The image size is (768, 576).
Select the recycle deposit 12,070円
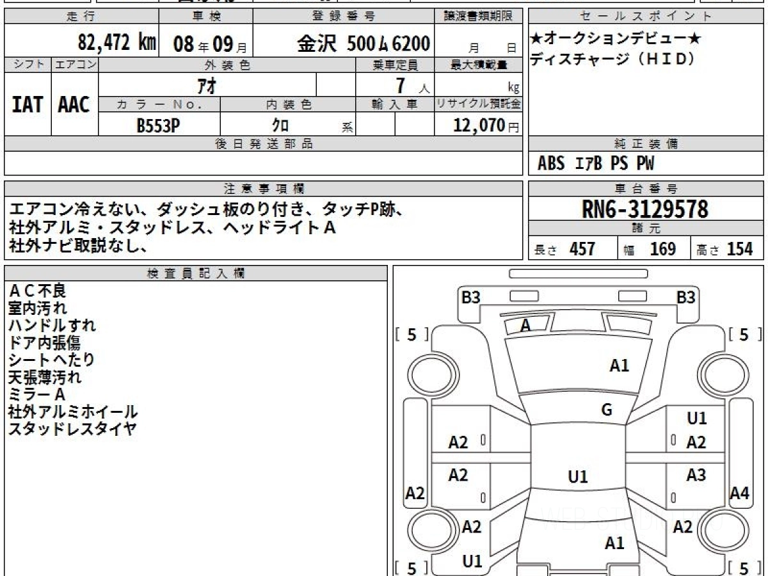[x=486, y=125]
